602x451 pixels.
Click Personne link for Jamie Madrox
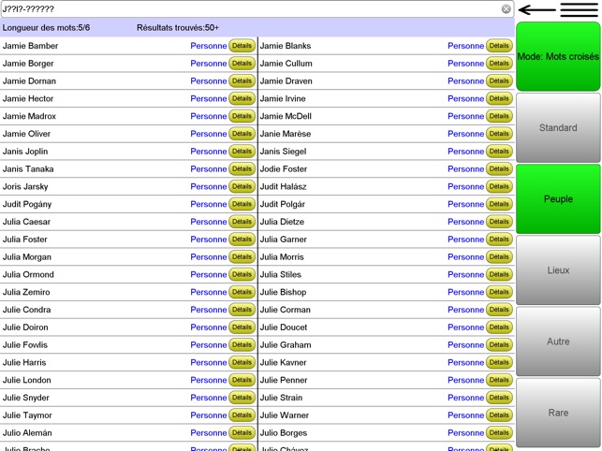pyautogui.click(x=209, y=116)
